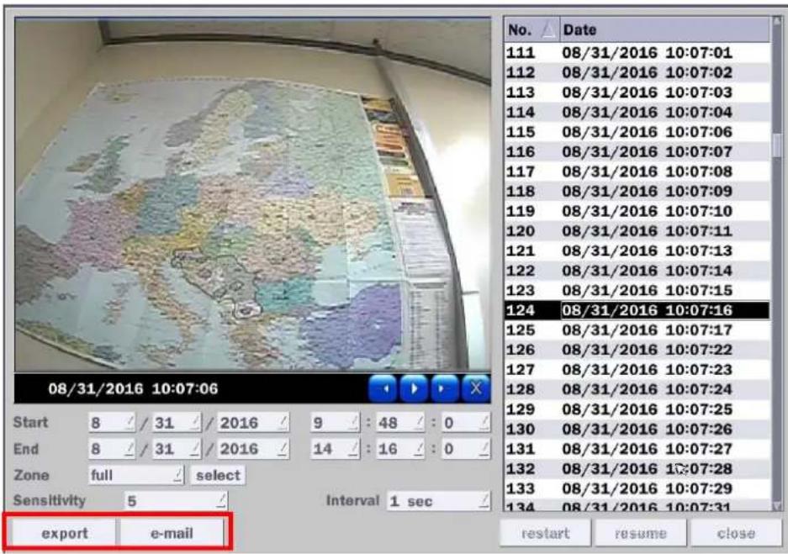Click the resume button
788x554 pixels.
[x=640, y=533]
